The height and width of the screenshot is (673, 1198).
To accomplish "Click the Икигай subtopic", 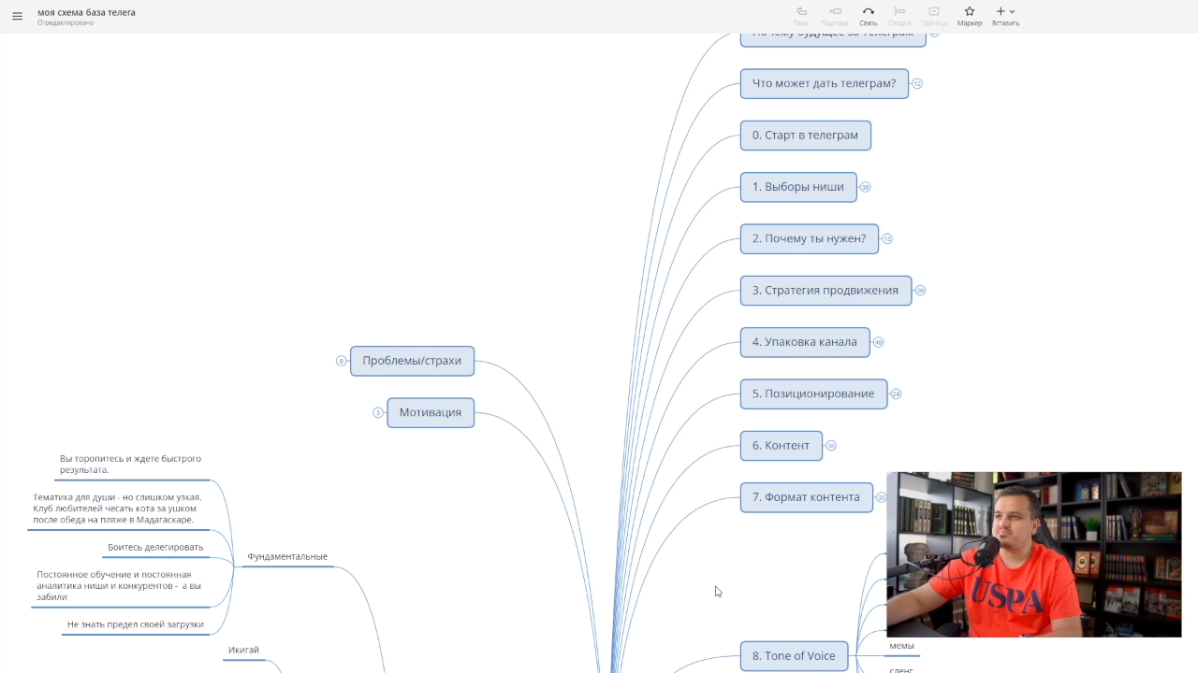I will click(243, 650).
